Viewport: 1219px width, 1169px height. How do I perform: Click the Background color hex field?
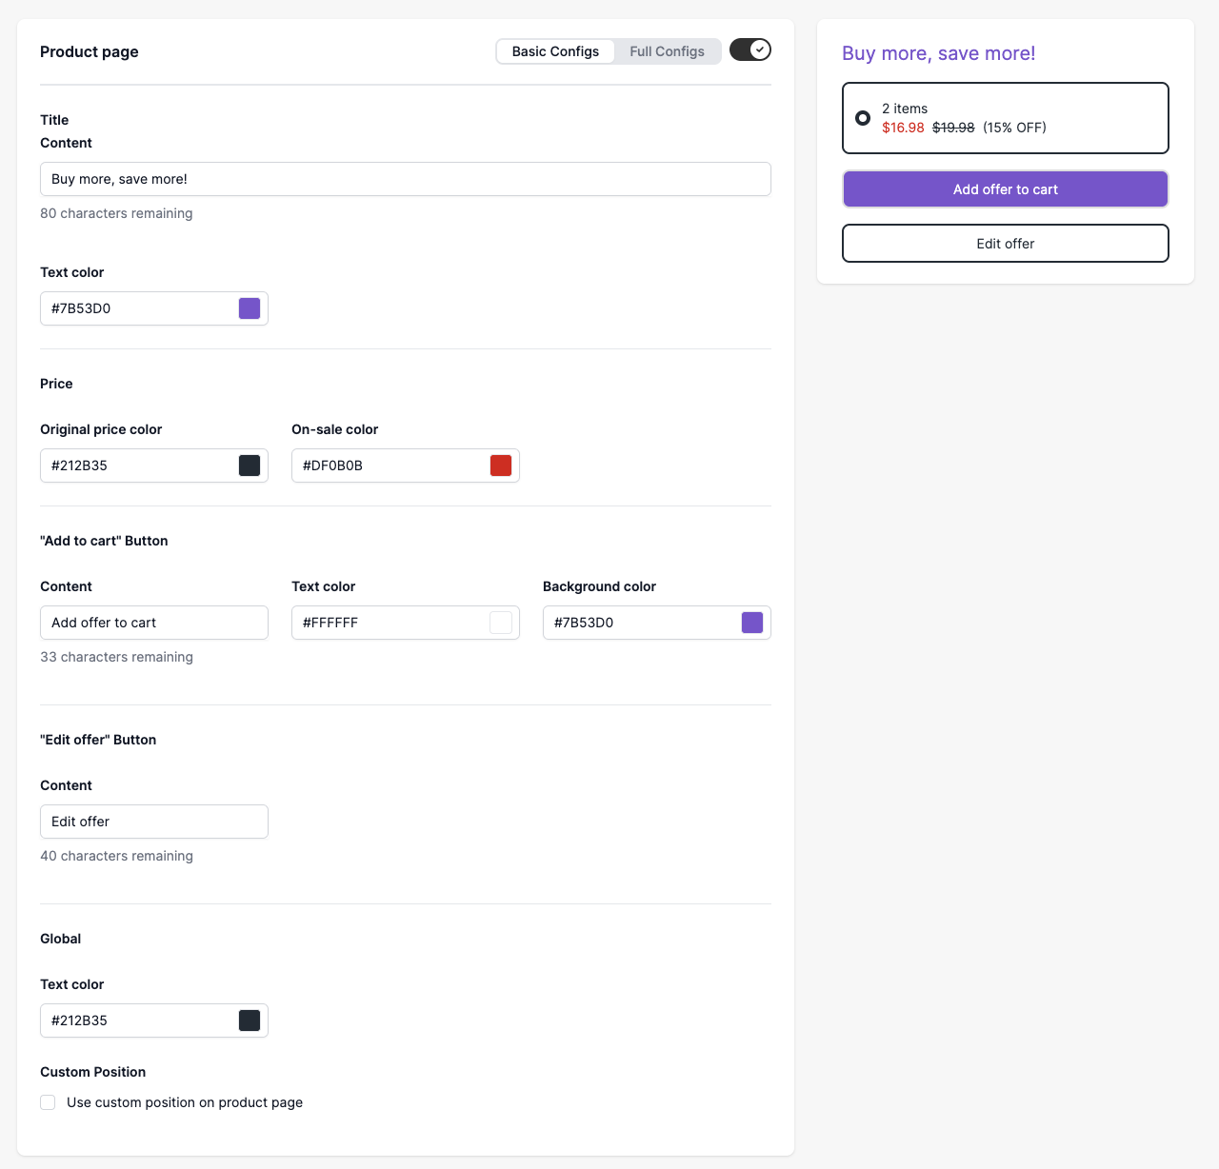(640, 623)
